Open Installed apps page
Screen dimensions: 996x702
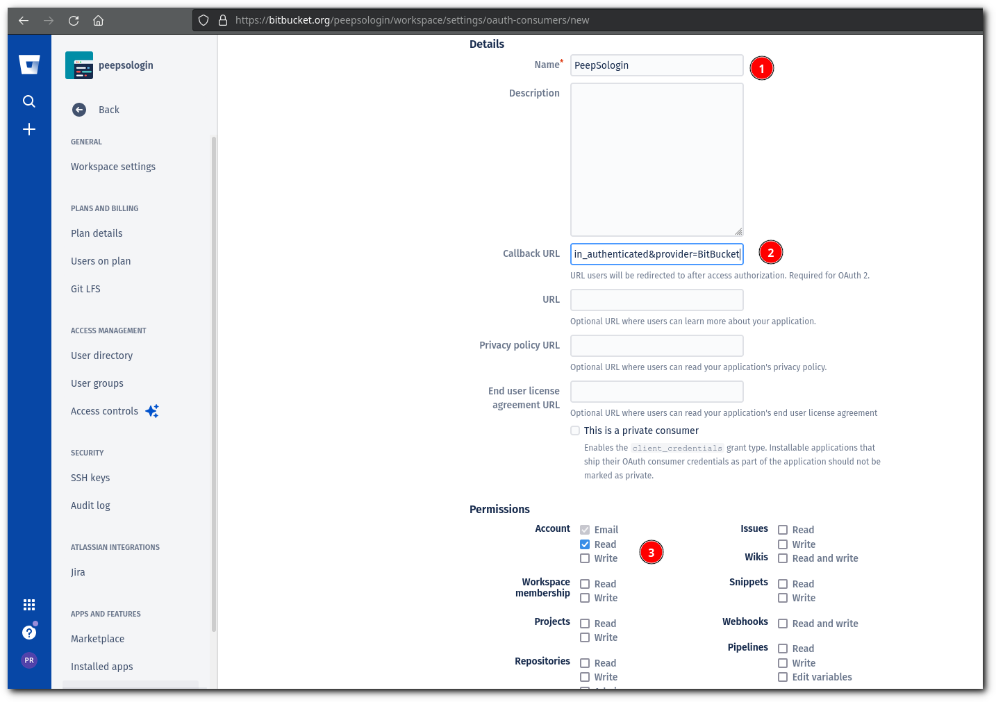click(x=102, y=667)
